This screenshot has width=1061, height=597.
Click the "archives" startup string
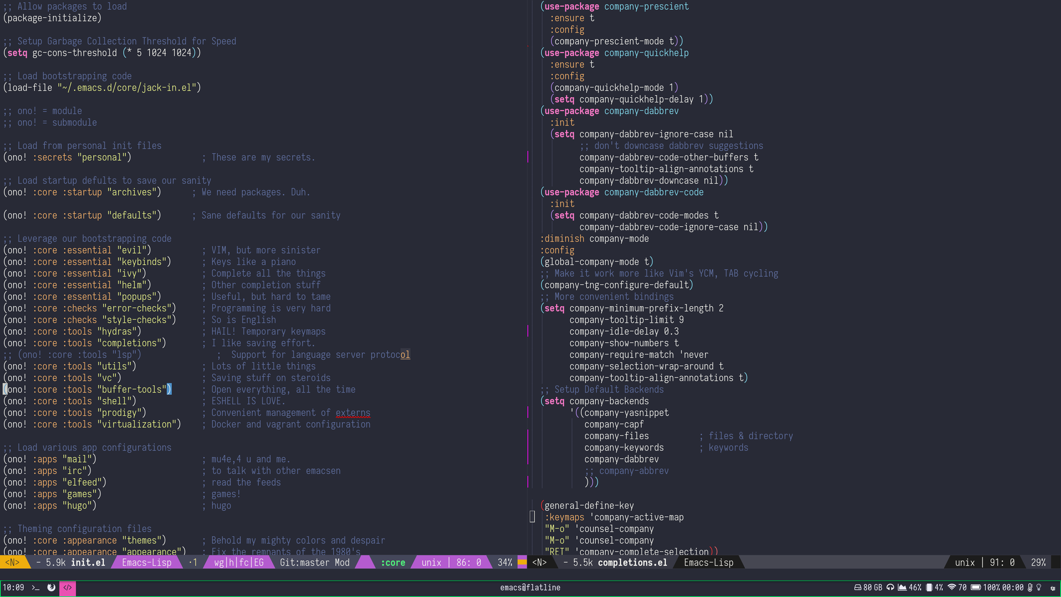132,192
